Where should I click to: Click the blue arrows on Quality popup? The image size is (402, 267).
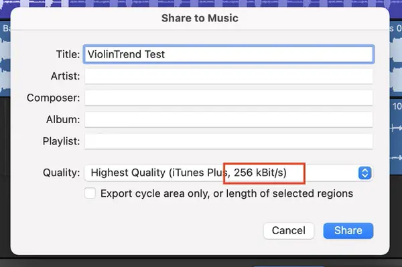click(365, 173)
